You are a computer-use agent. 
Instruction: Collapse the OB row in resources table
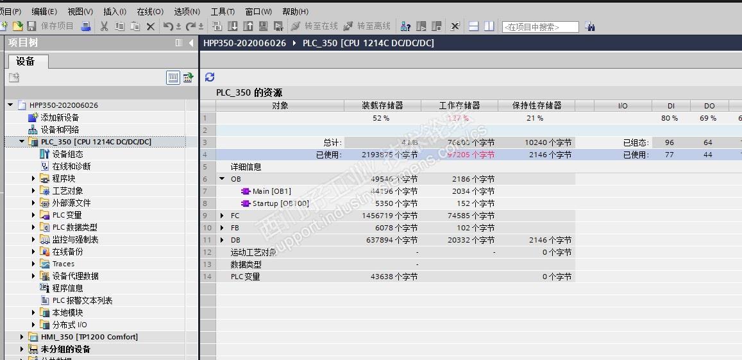pos(222,179)
